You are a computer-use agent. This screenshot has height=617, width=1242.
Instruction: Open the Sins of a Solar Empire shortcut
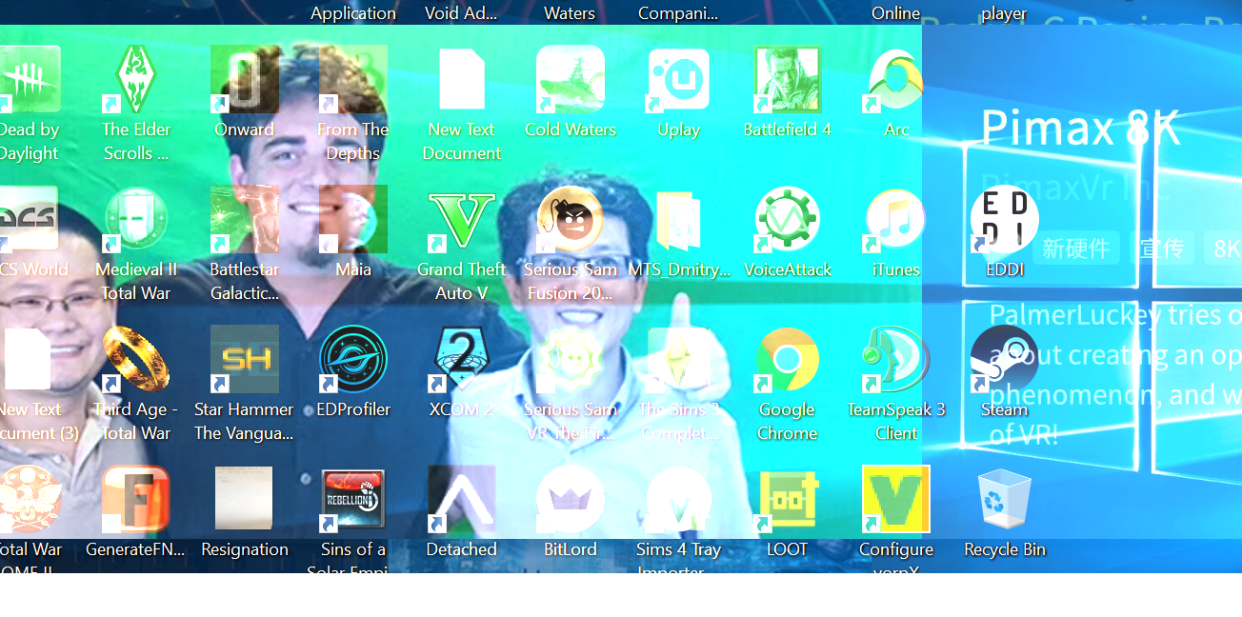353,499
